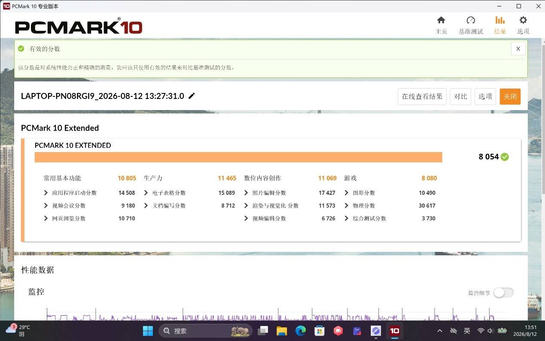
Task: Open the 29°C weather widget
Action: [x=18, y=331]
